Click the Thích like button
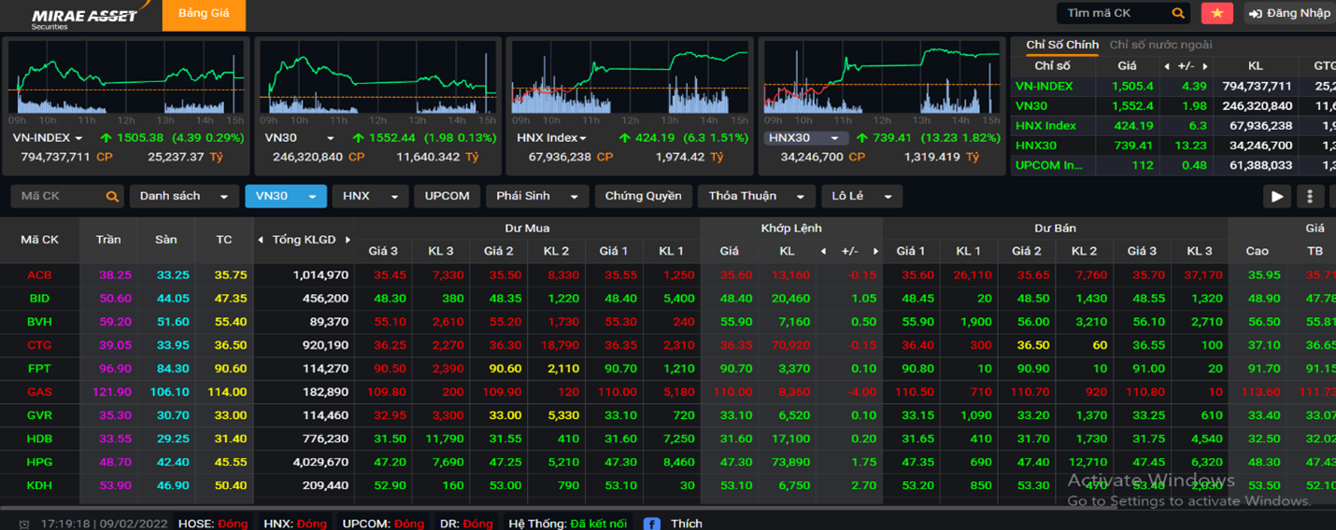The width and height of the screenshot is (1336, 530). (x=686, y=523)
